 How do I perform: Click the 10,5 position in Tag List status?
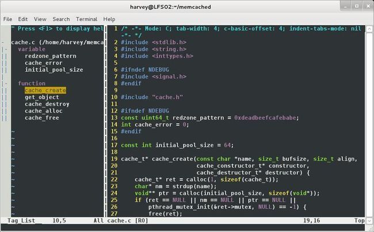click(59, 221)
